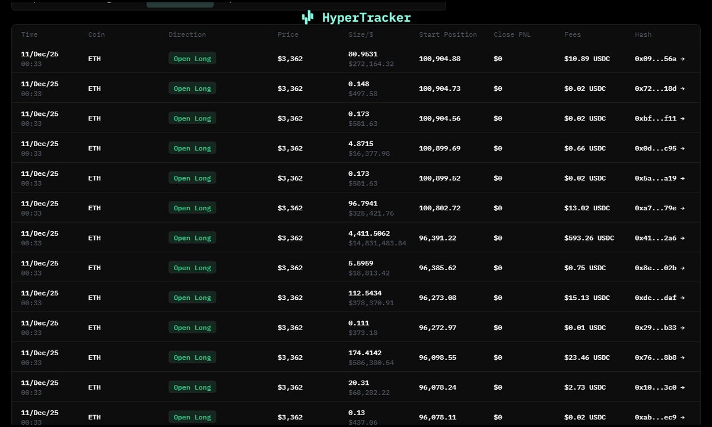Click the Size/$ column header
This screenshot has height=427, width=712.
[360, 34]
